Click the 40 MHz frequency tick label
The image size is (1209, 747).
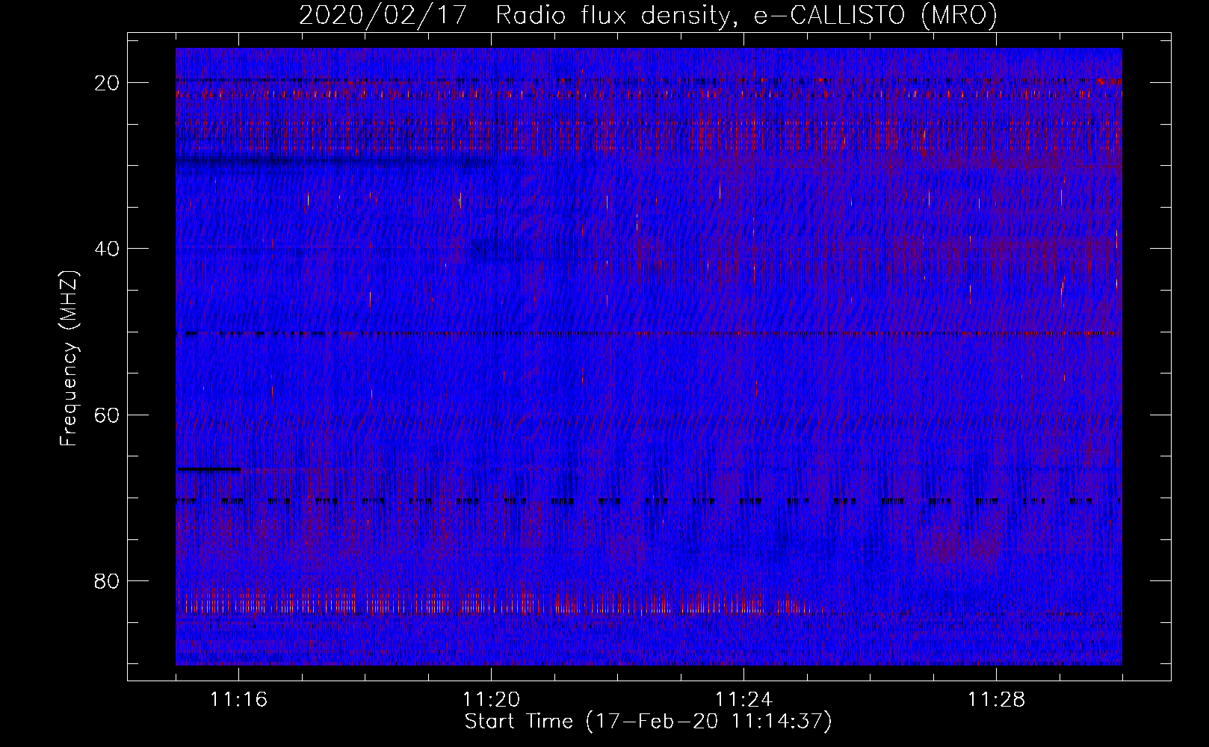point(108,249)
